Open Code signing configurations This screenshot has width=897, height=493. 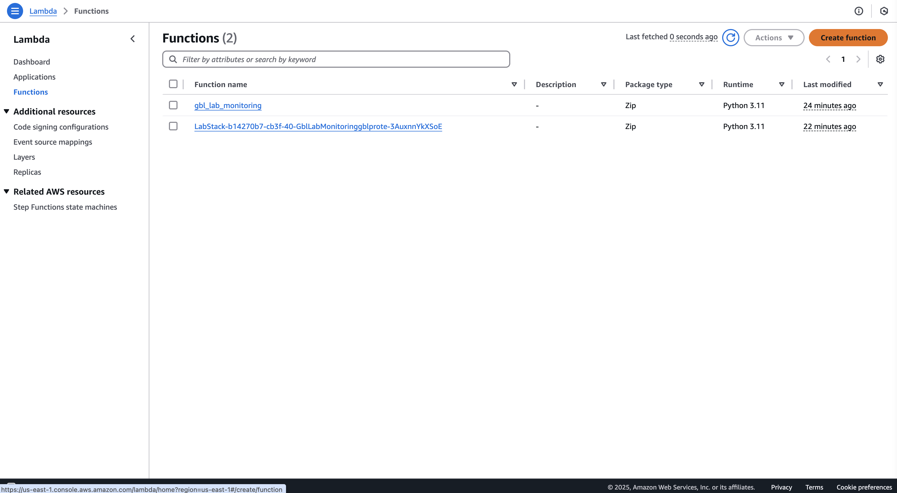(61, 127)
